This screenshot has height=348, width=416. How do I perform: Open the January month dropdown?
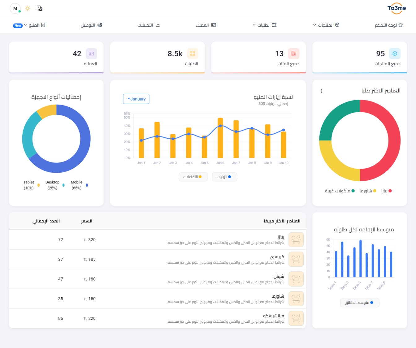click(x=136, y=99)
